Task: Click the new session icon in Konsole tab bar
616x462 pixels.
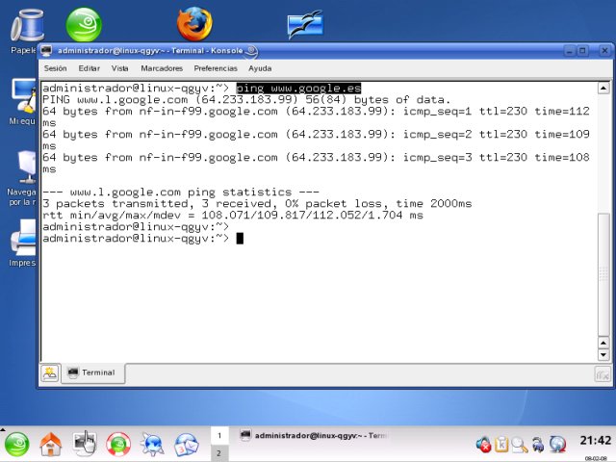Action: 50,372
